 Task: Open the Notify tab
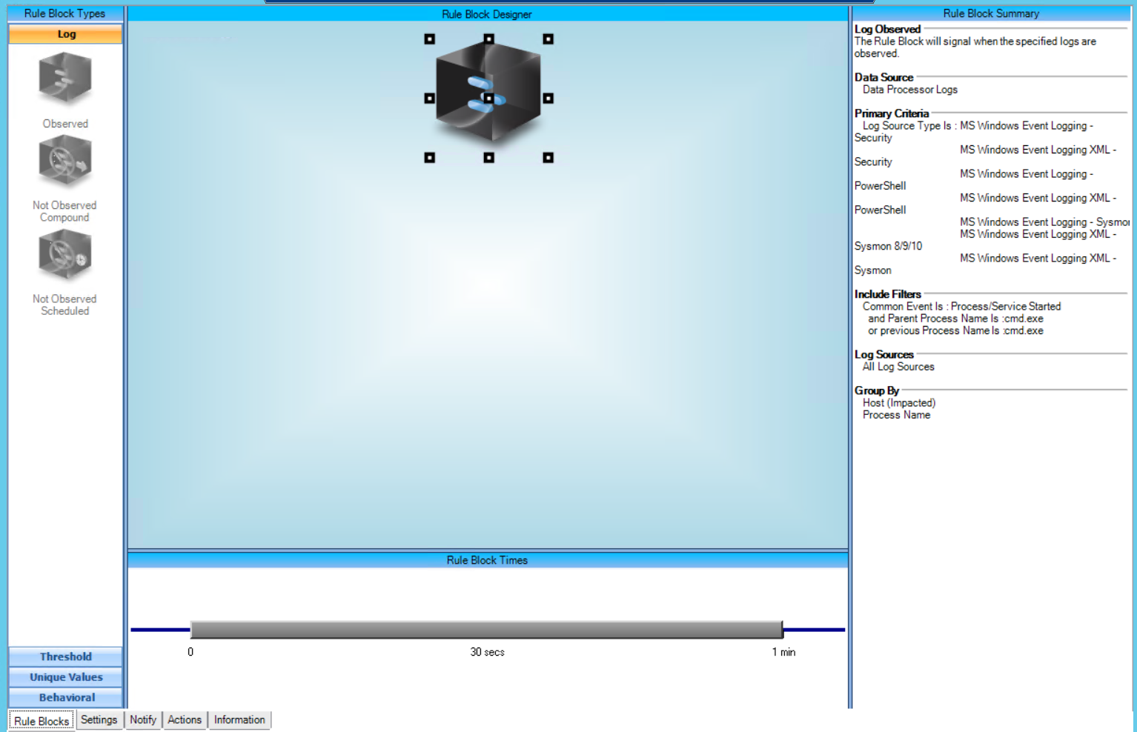(143, 719)
